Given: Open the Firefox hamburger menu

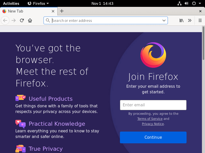Looking at the screenshot, I should (200, 20).
